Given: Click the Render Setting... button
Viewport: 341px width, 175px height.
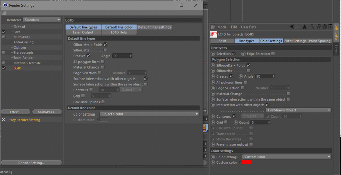Looking at the screenshot, I should pyautogui.click(x=31, y=163).
